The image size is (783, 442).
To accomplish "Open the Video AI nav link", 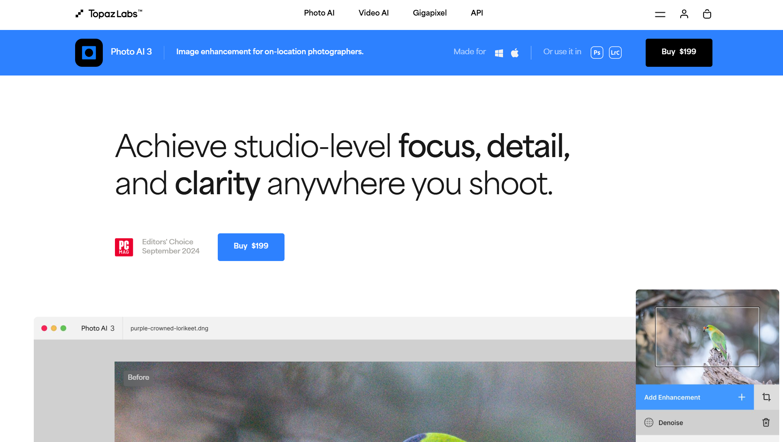I will click(x=374, y=13).
